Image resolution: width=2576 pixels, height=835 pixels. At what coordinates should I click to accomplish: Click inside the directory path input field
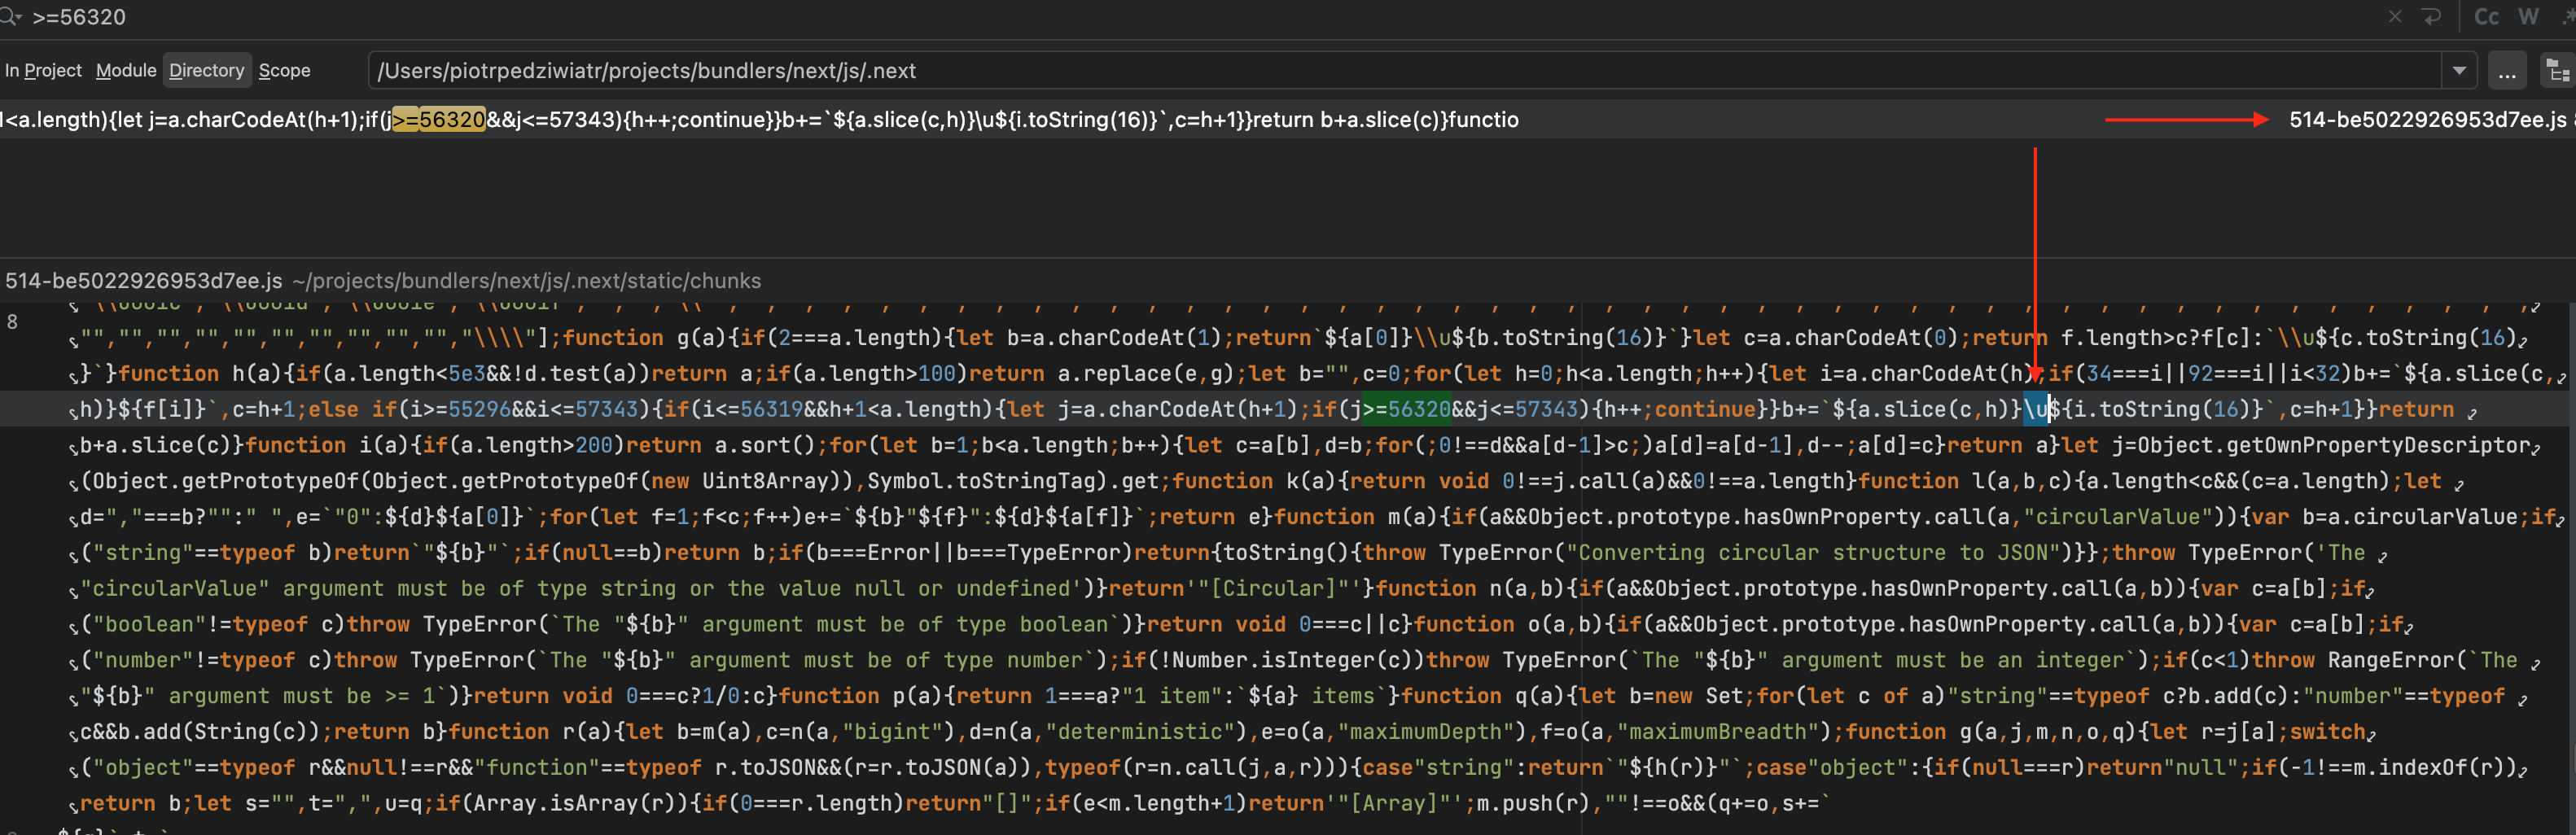[x=900, y=70]
